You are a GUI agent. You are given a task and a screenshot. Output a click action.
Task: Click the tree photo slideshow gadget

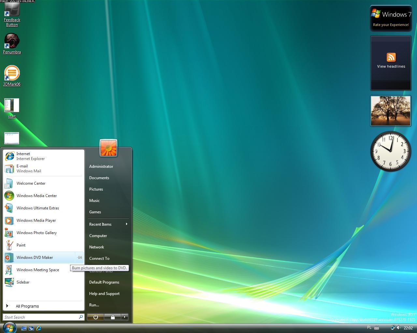click(391, 111)
